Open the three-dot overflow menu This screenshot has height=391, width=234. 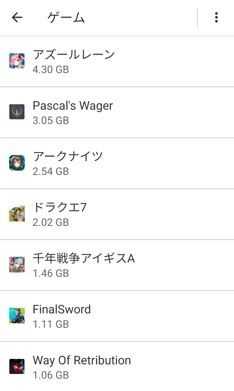coord(216,17)
